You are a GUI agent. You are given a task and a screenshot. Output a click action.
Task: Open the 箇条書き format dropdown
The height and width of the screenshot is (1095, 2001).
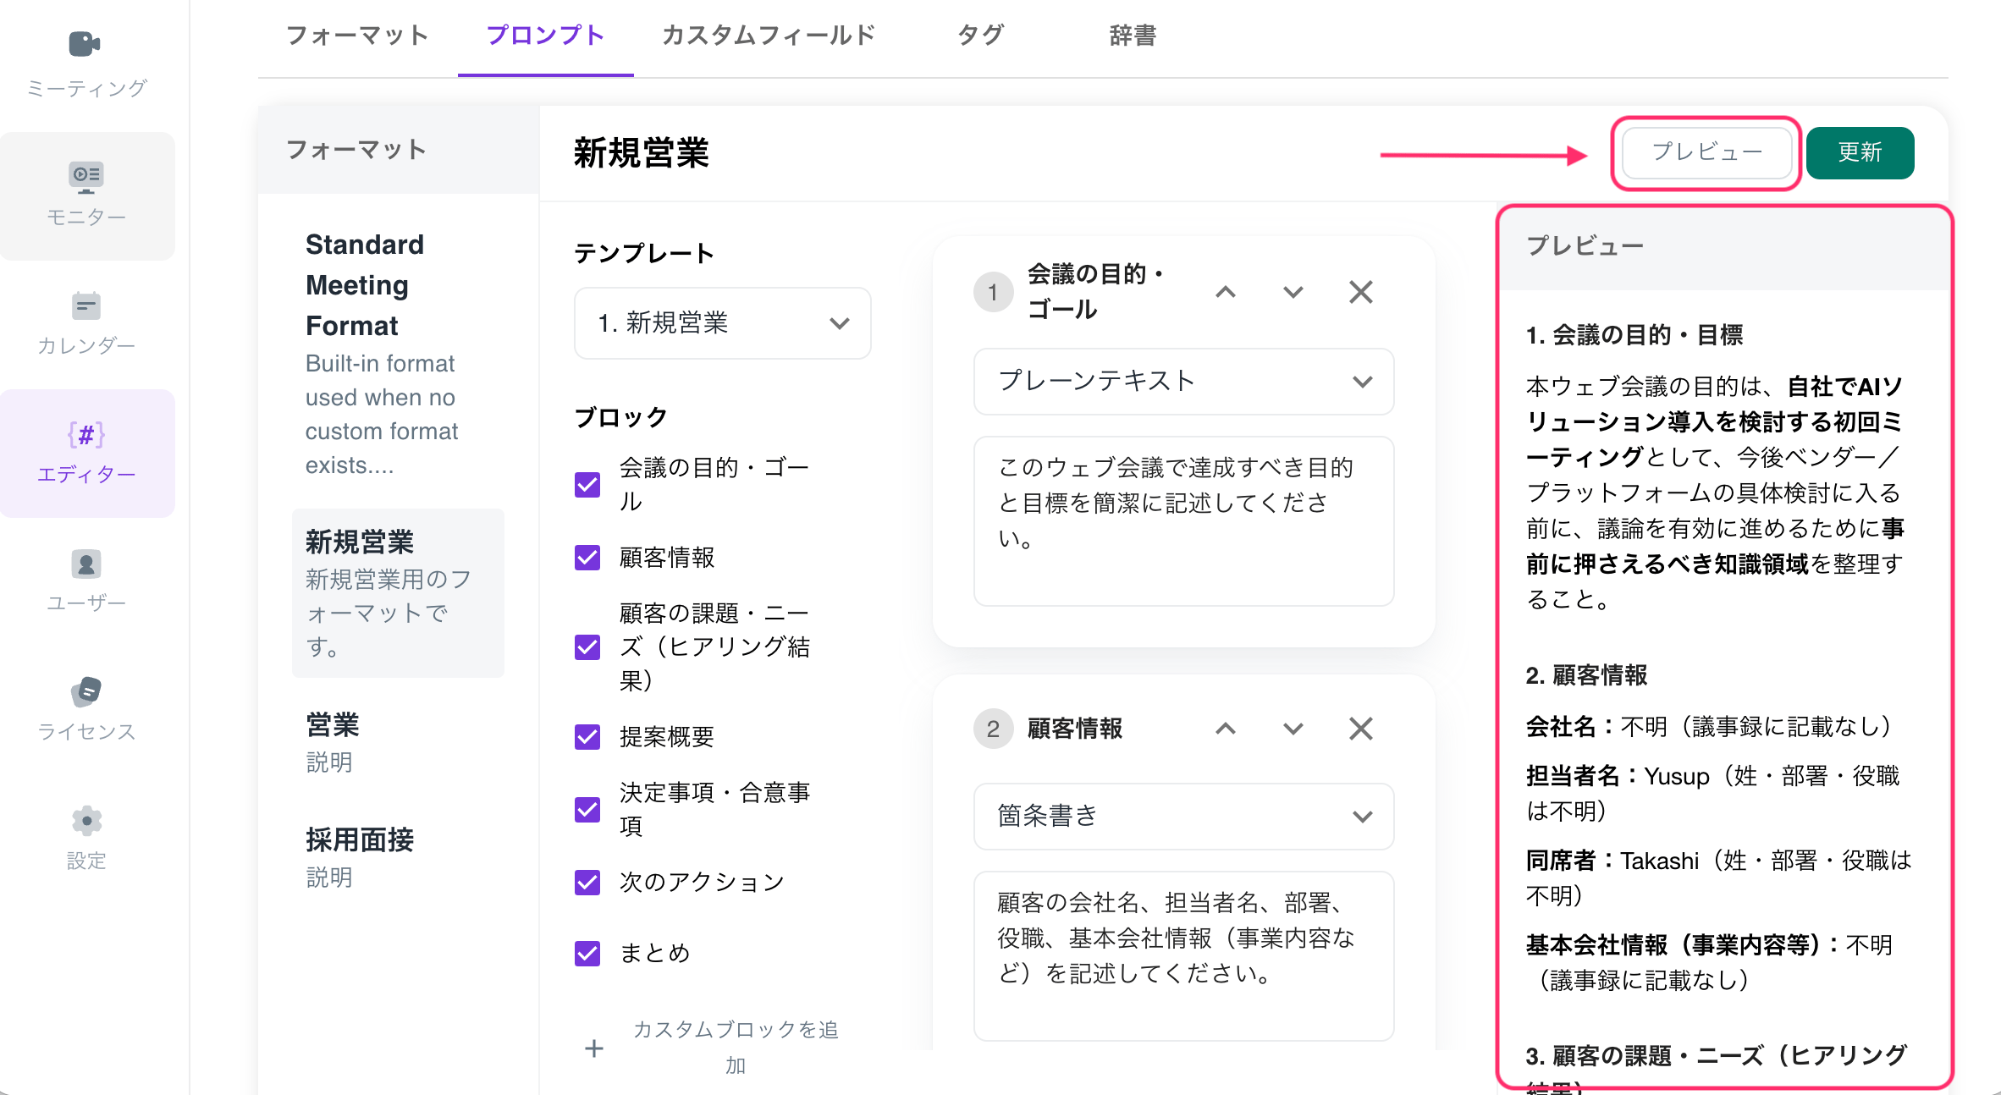pos(1183,817)
